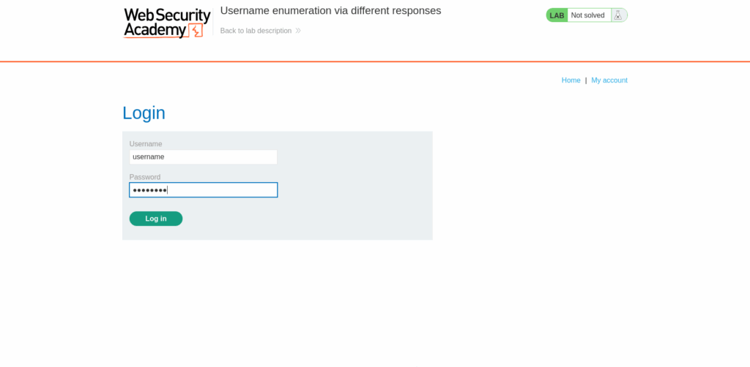Focus the Username input field
Viewport: 750px width, 367px height.
pos(204,157)
